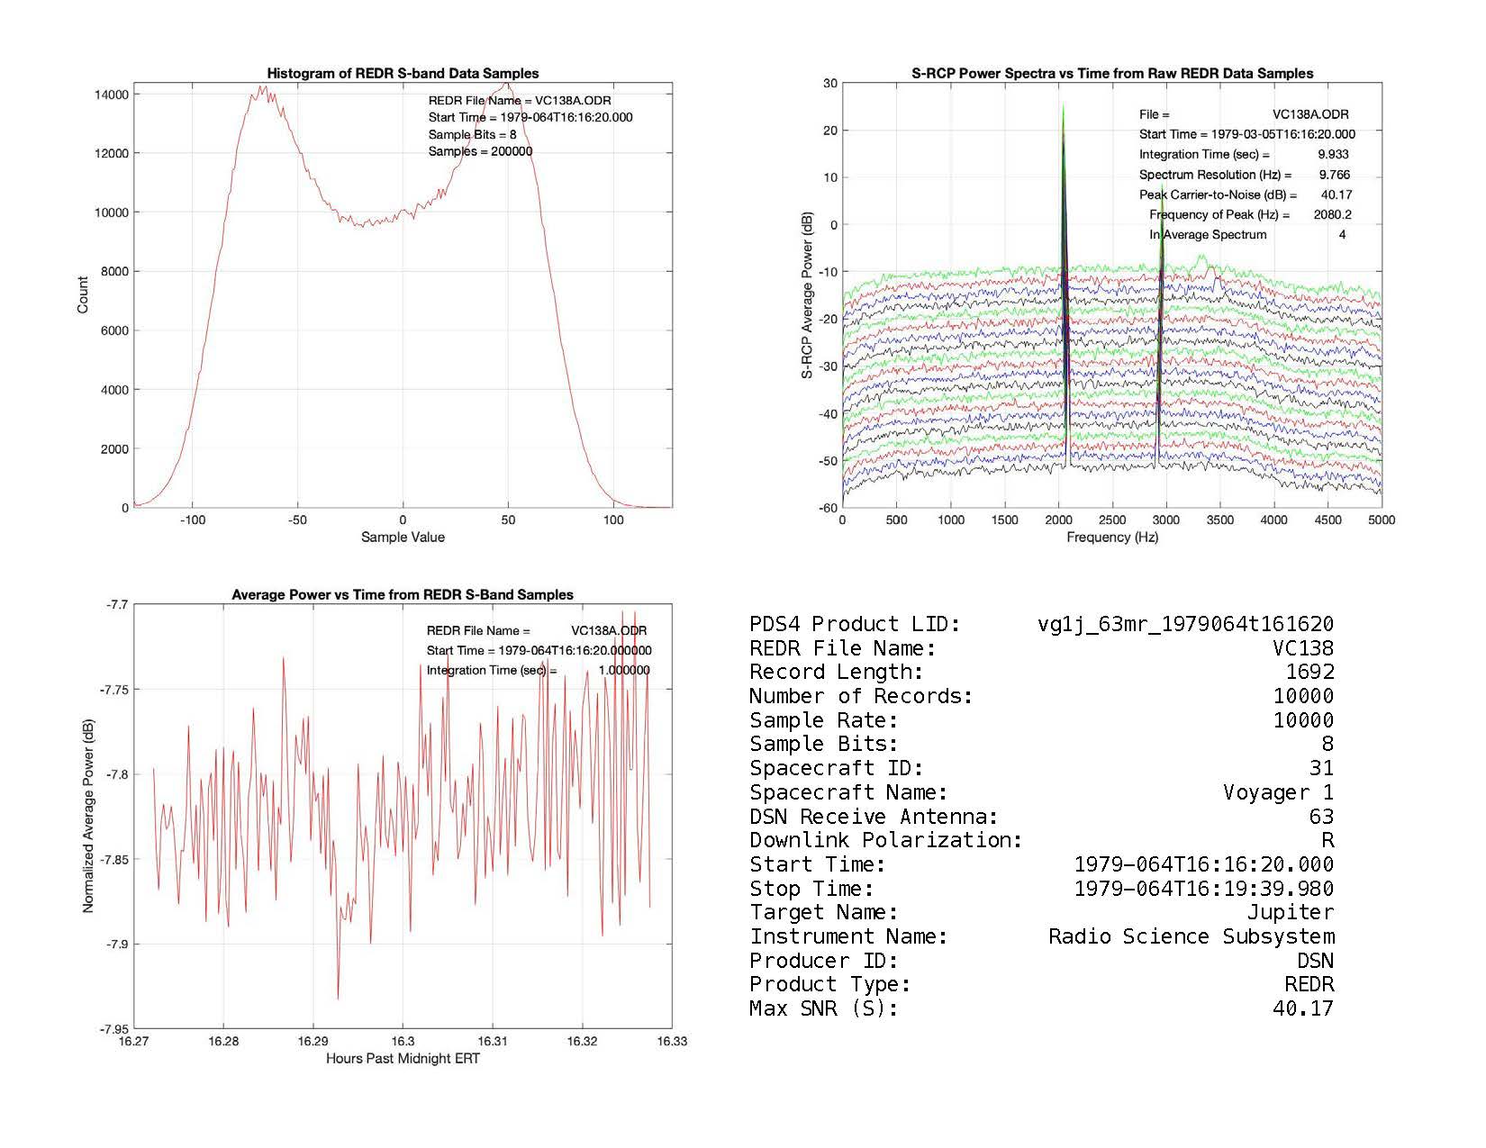Click the 'Samples = 200000' histogram annotation
Screen dimensions: 1486x1148
pyautogui.click(x=480, y=151)
